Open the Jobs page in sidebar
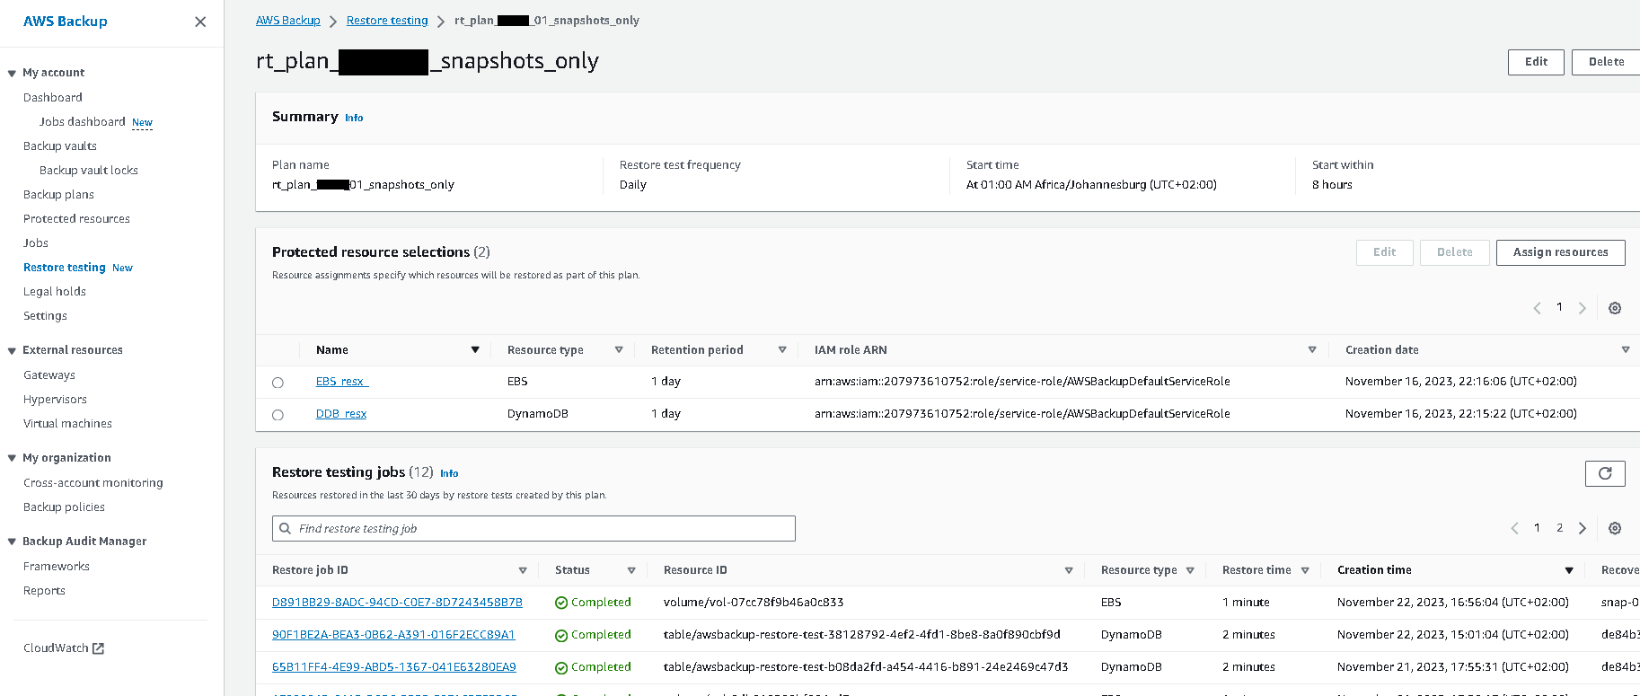 point(36,243)
